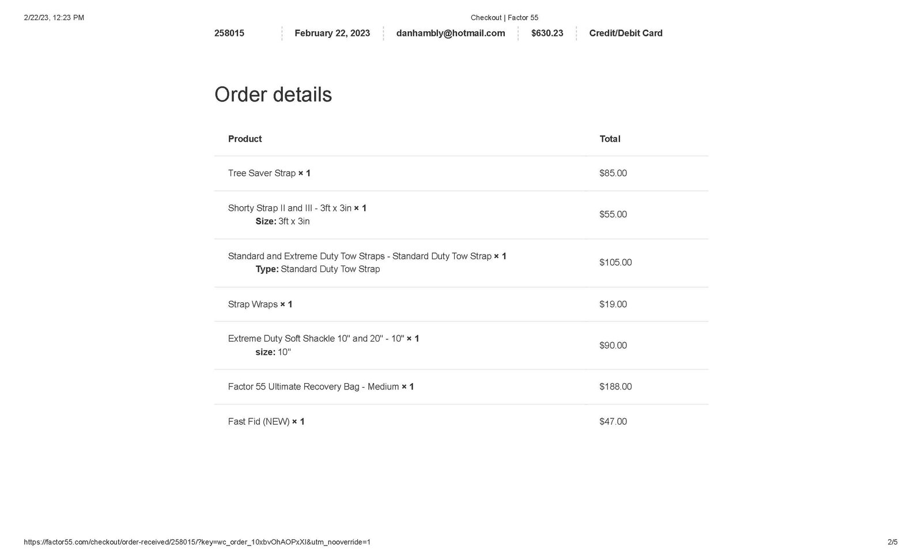Screen dimensions: 922x560
Task: Click the Product column header
Action: point(245,139)
